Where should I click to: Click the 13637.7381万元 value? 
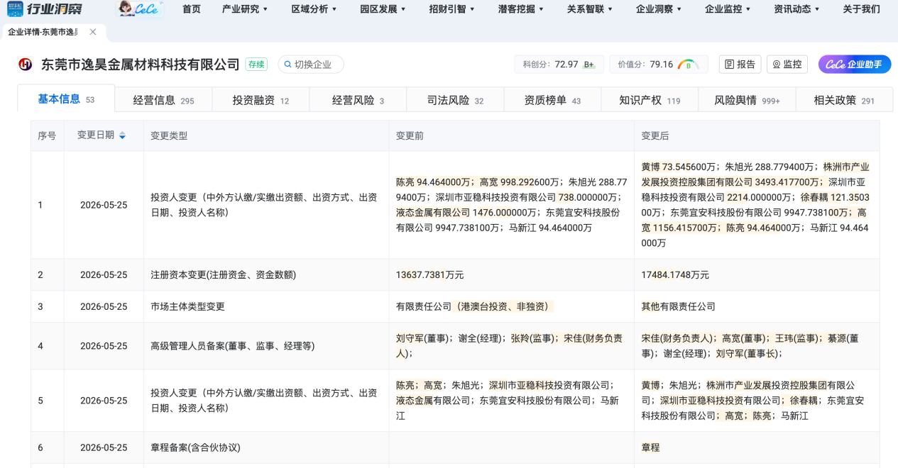pos(429,274)
